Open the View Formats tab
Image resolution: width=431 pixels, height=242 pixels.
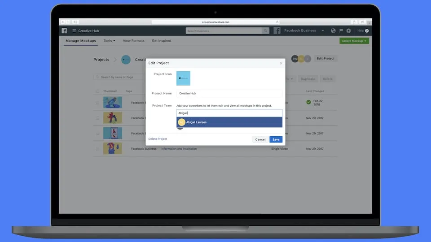(x=134, y=41)
